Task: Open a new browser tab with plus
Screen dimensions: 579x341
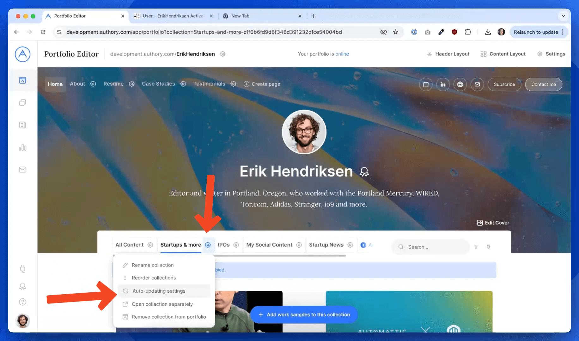Action: pos(313,16)
